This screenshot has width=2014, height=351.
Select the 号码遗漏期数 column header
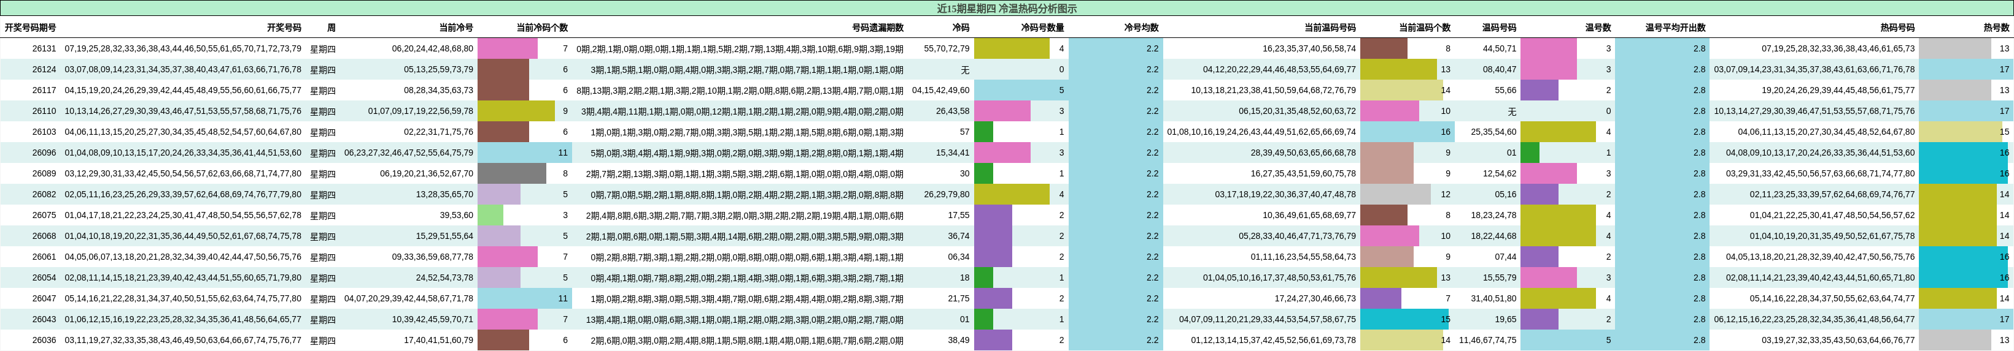(878, 28)
